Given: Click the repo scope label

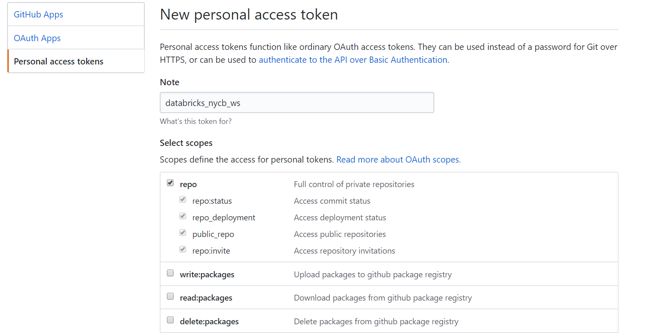Looking at the screenshot, I should point(188,184).
